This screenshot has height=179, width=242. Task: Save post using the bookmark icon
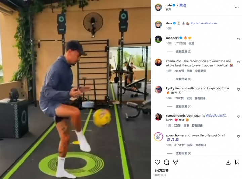tap(237, 162)
